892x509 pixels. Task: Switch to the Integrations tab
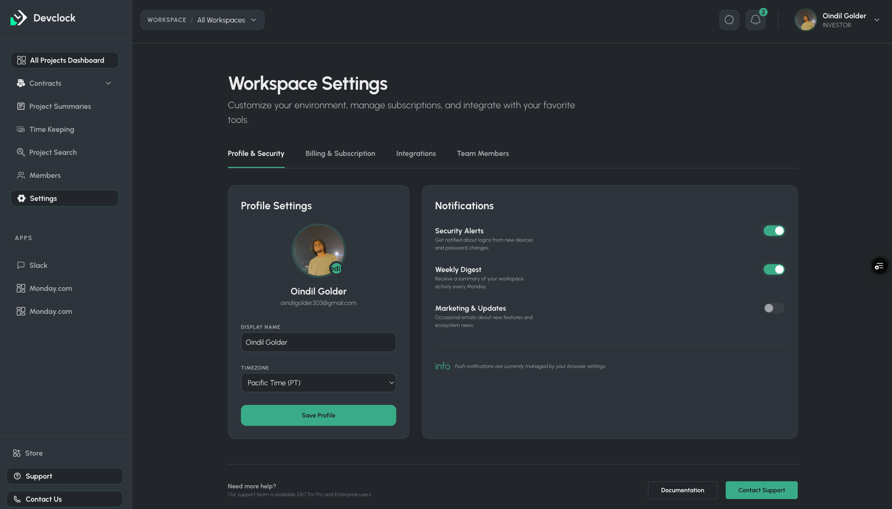click(x=416, y=154)
